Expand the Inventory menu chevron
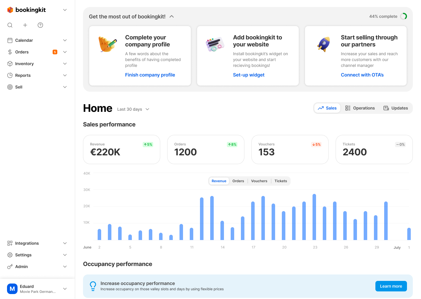Screen dimensions: 421x299 [65, 64]
